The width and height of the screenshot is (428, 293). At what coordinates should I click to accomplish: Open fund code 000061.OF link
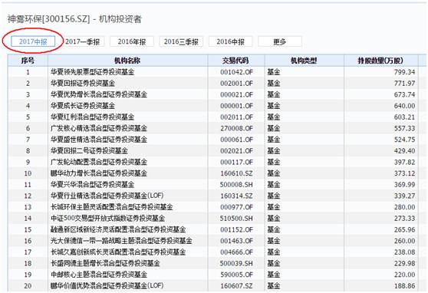tap(236, 140)
